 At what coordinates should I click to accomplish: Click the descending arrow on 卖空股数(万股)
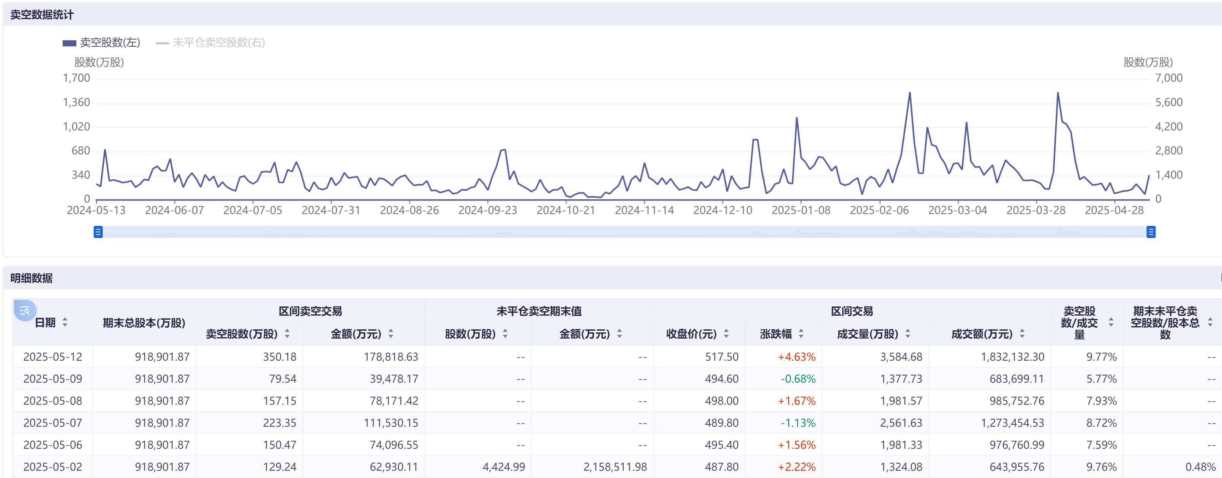288,337
